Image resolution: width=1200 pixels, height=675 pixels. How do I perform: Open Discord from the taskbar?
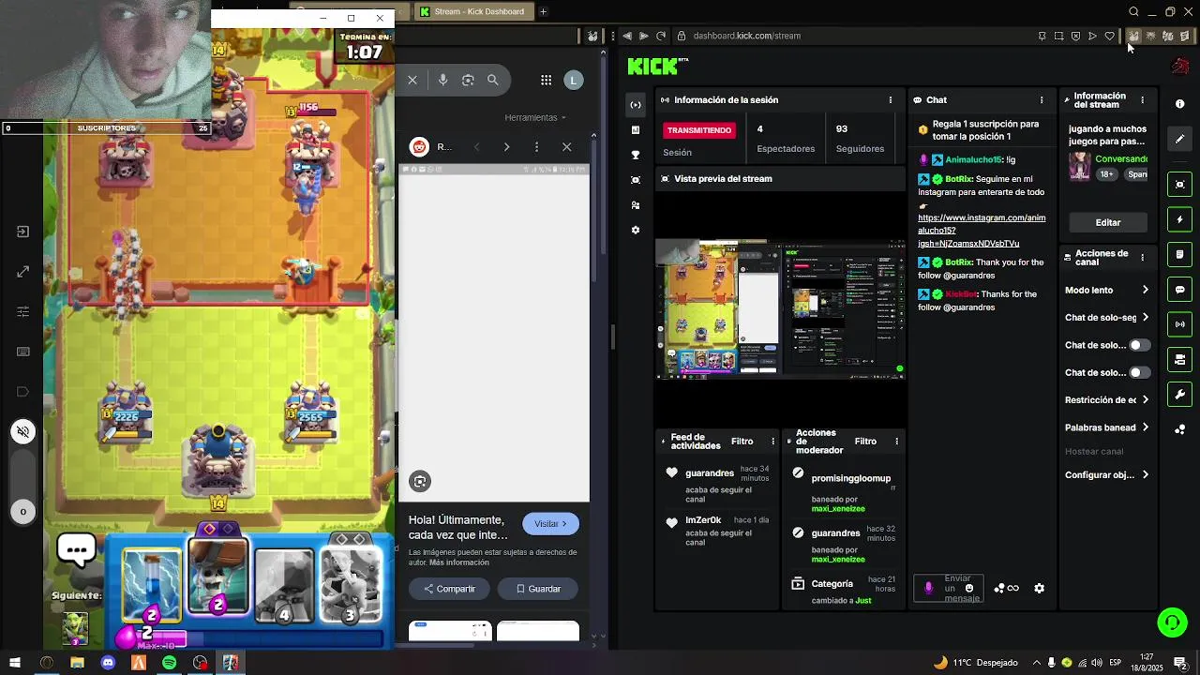(x=108, y=663)
